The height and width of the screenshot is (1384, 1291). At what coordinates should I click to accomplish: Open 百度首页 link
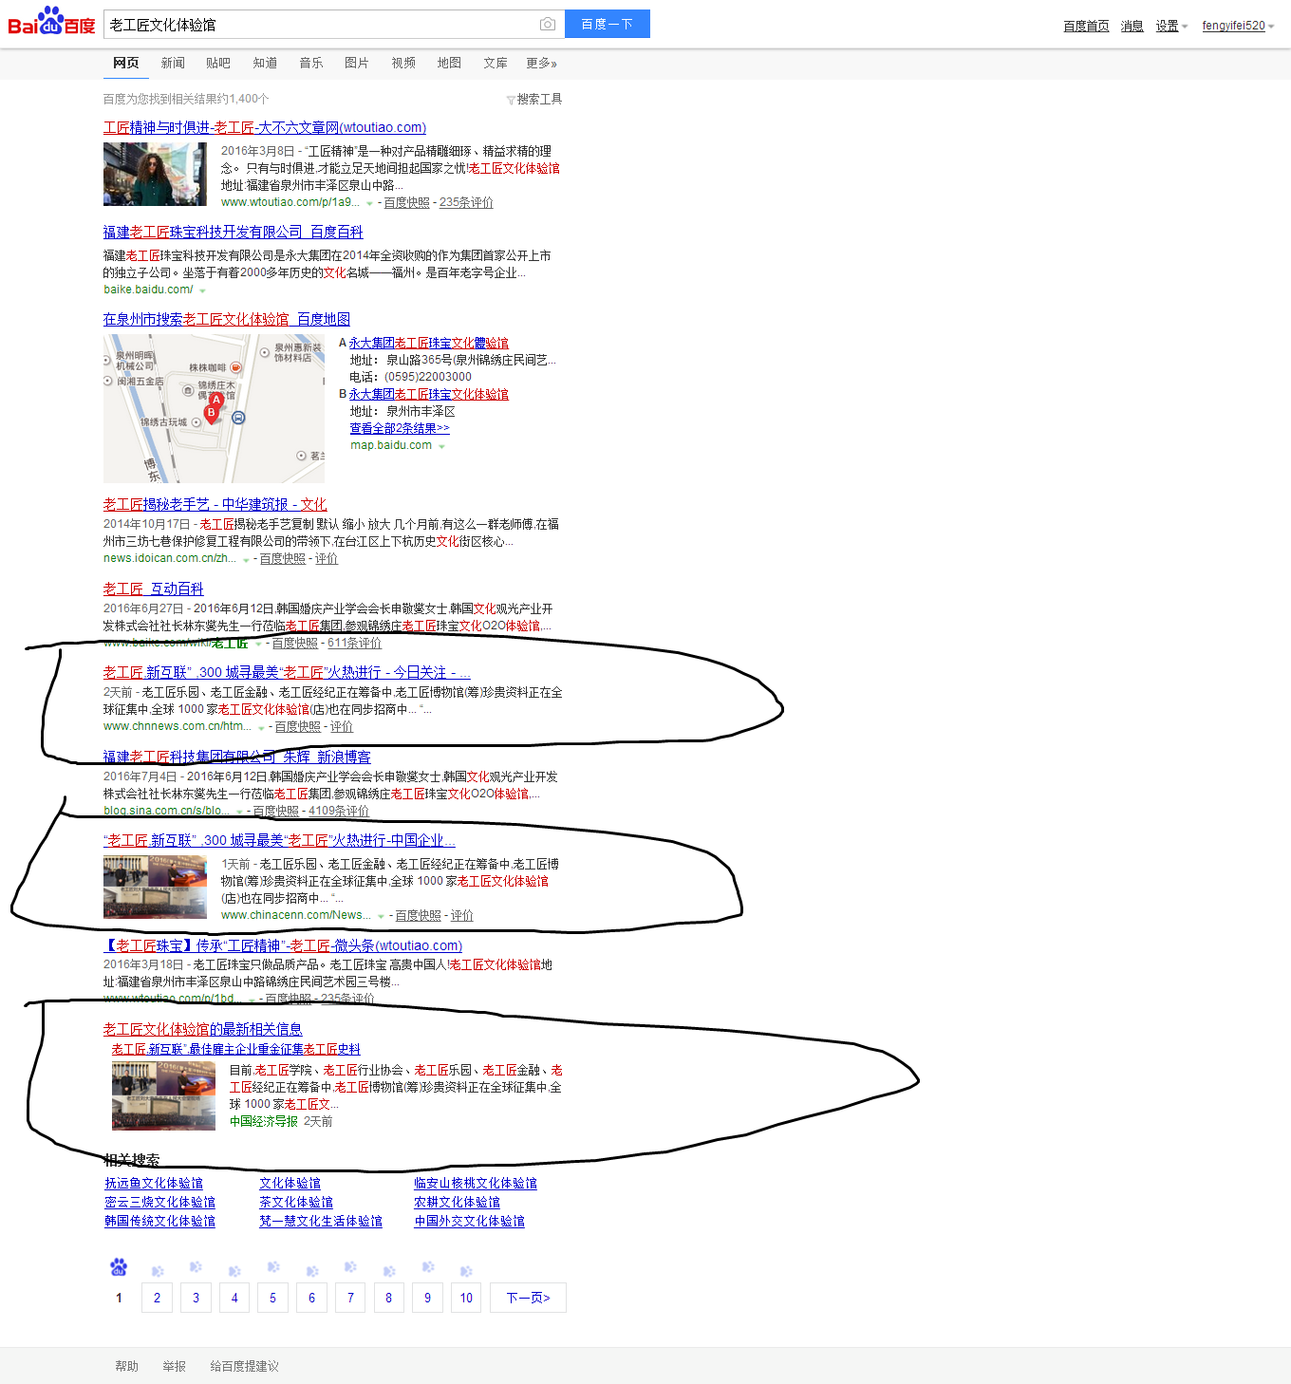(1086, 26)
